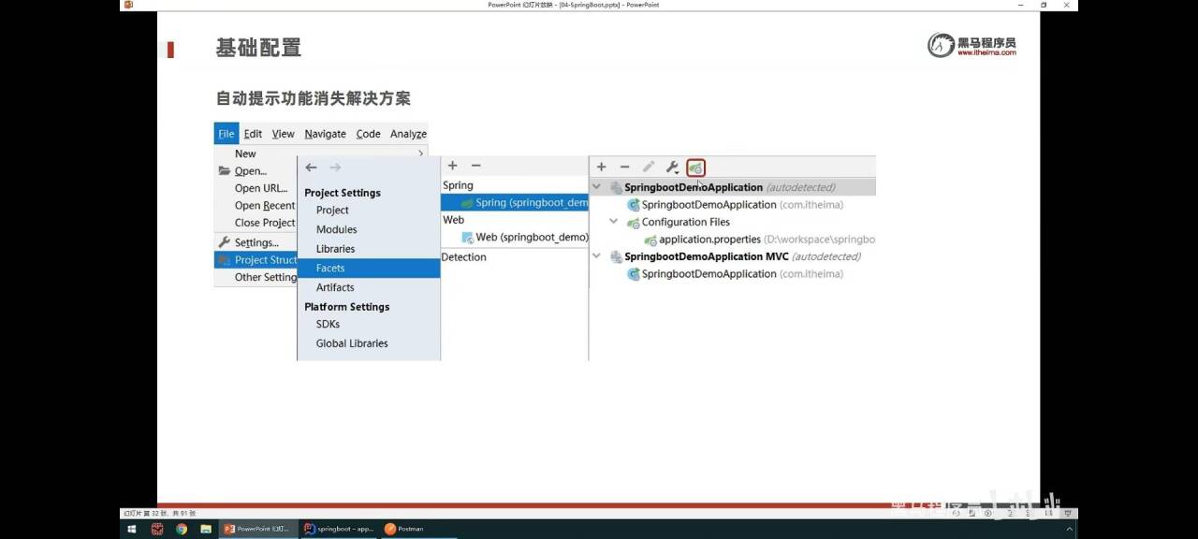Click the add facet plus icon above Spring
This screenshot has height=539, width=1198.
pos(452,166)
